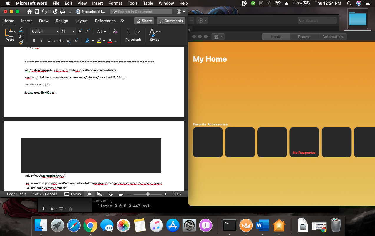The height and width of the screenshot is (236, 375).
Task: Open the underline style dropdown arrow
Action: 54,41
